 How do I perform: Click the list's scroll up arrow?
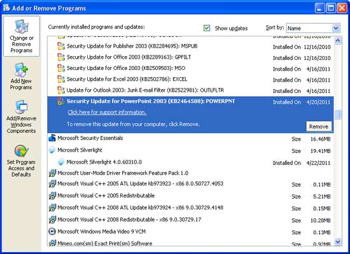(x=338, y=41)
